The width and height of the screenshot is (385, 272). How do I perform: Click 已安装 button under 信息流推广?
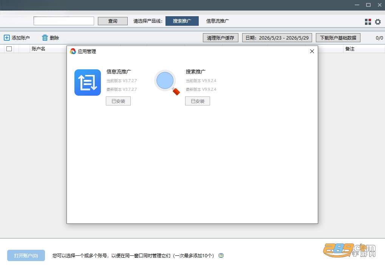118,101
